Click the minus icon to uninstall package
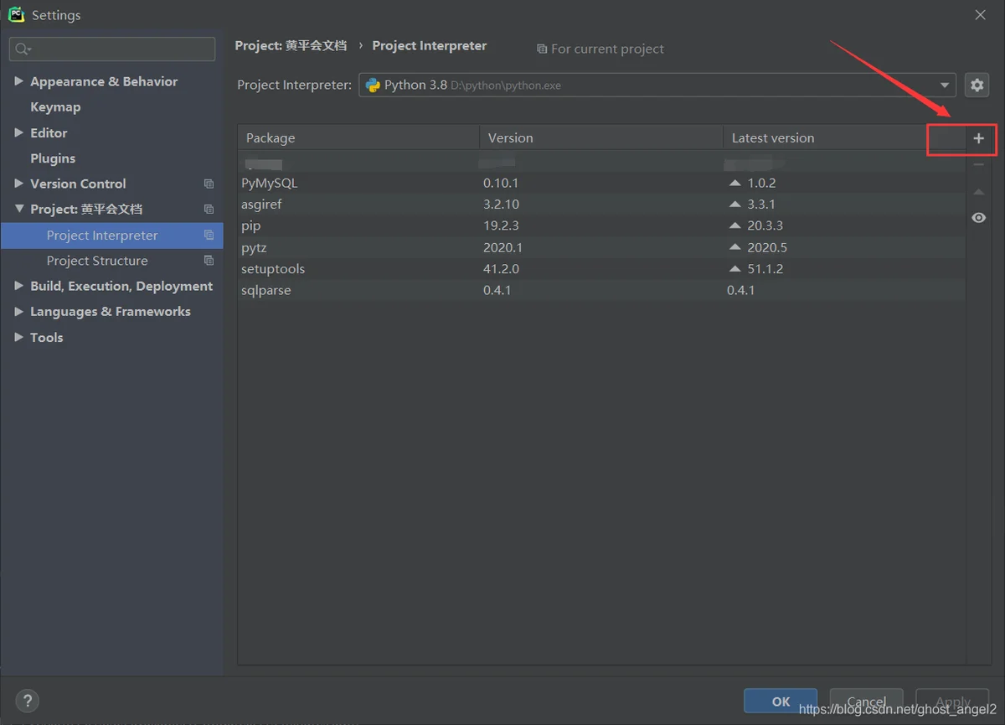This screenshot has height=725, width=1005. click(x=978, y=165)
